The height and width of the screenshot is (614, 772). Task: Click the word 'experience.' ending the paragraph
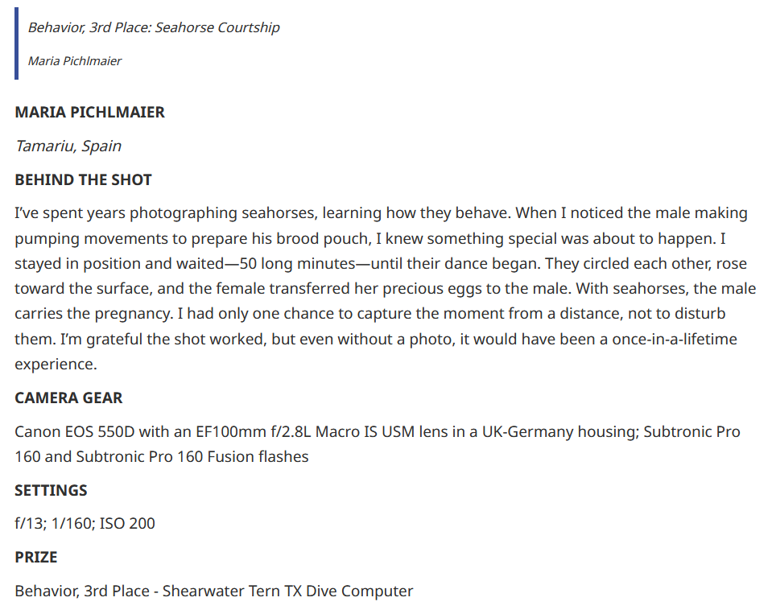[x=56, y=365]
